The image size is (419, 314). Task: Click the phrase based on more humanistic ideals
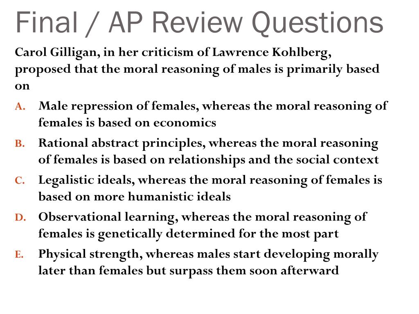tap(134, 197)
